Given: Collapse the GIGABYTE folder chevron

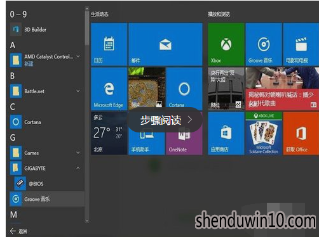Looking at the screenshot, I should (78, 168).
